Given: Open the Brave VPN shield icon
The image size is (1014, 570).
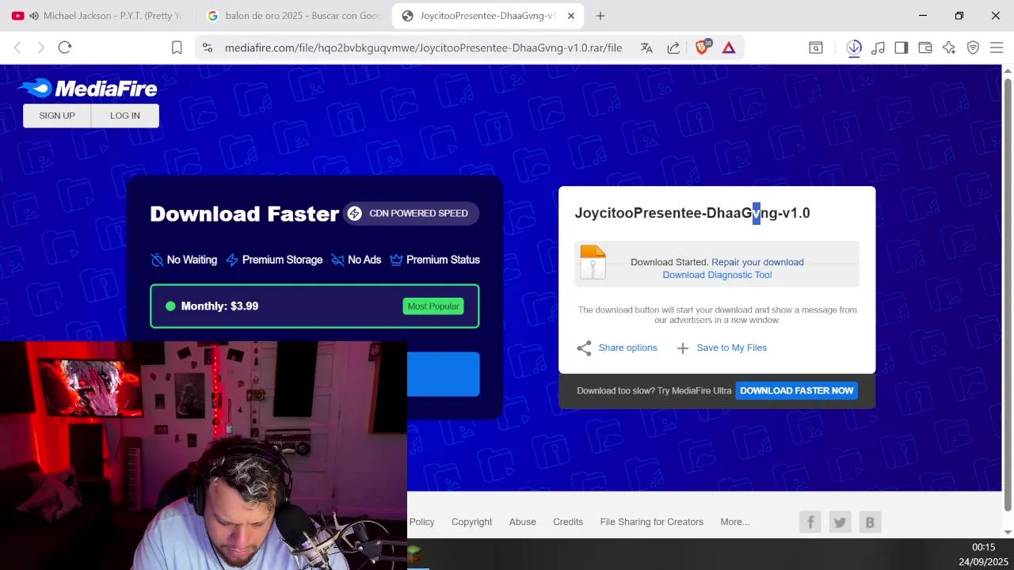Looking at the screenshot, I should [973, 47].
